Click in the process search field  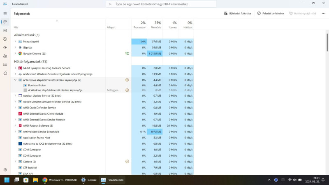tap(161, 4)
